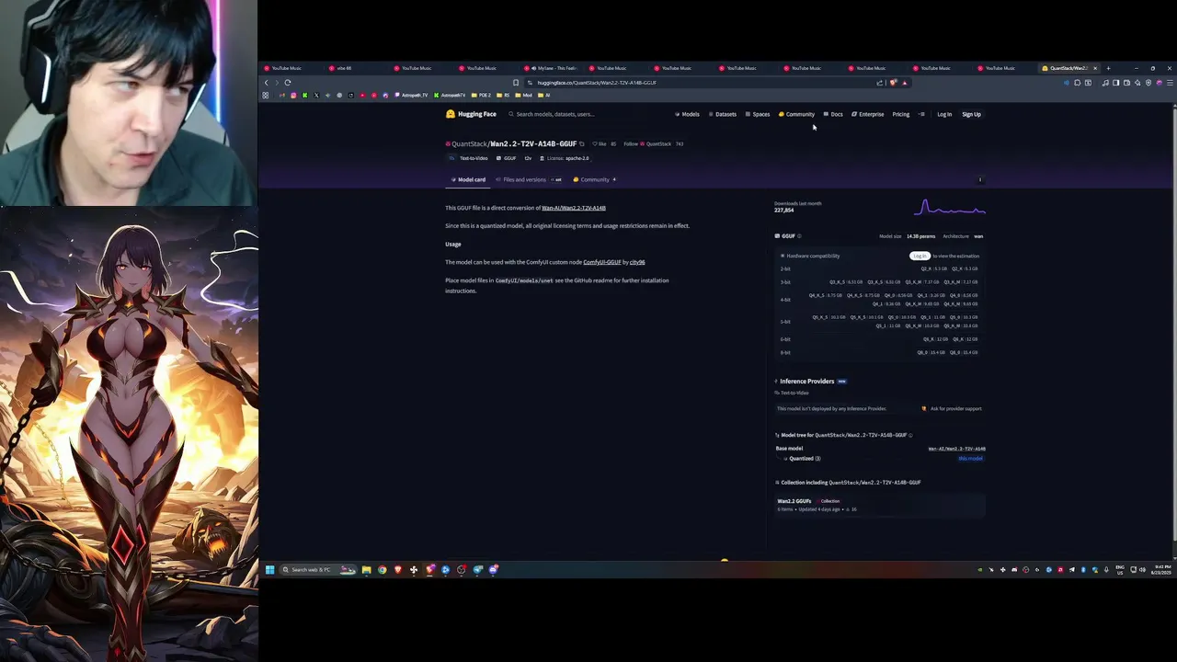Copy the model name with copy icon

pyautogui.click(x=582, y=143)
